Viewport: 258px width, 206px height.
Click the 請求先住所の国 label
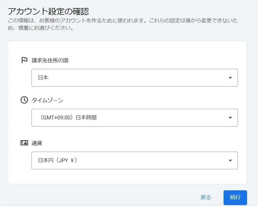tap(50, 60)
